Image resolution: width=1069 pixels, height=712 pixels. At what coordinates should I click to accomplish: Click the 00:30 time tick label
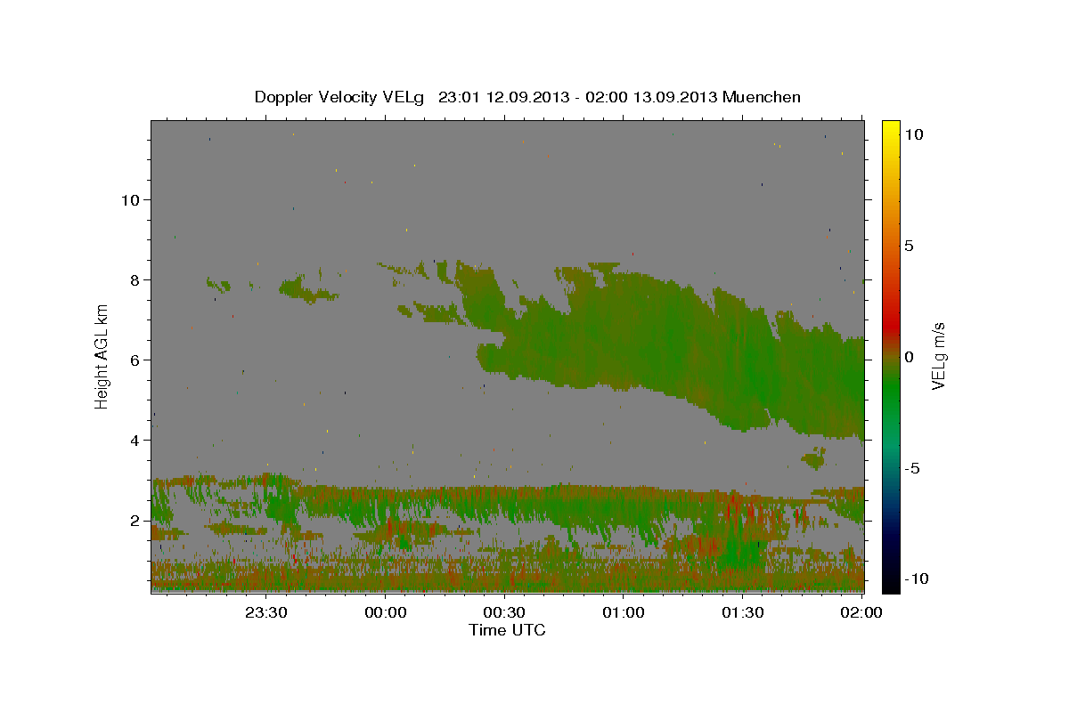tap(504, 612)
